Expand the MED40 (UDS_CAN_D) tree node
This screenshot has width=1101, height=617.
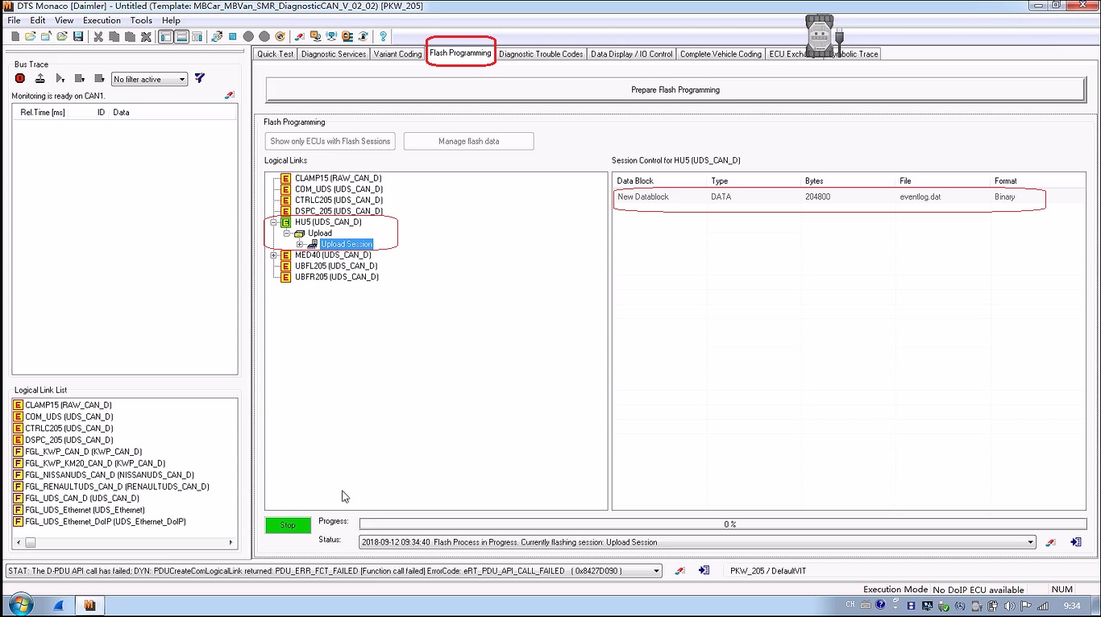click(x=273, y=255)
